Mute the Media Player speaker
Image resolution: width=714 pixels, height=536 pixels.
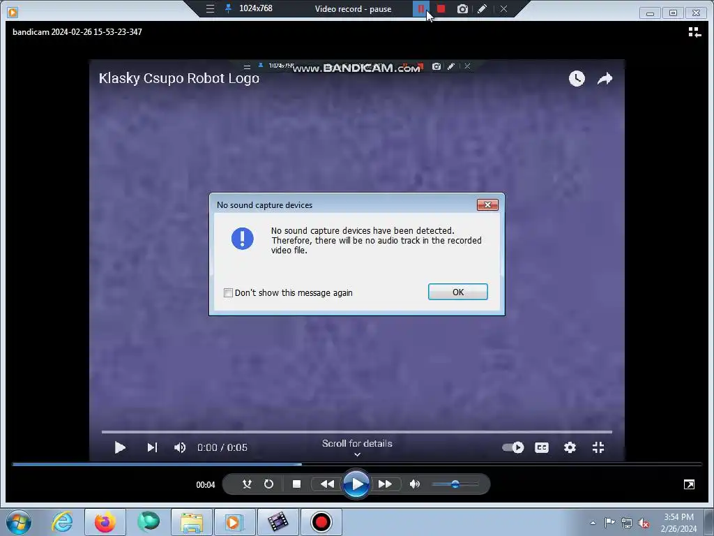click(414, 484)
